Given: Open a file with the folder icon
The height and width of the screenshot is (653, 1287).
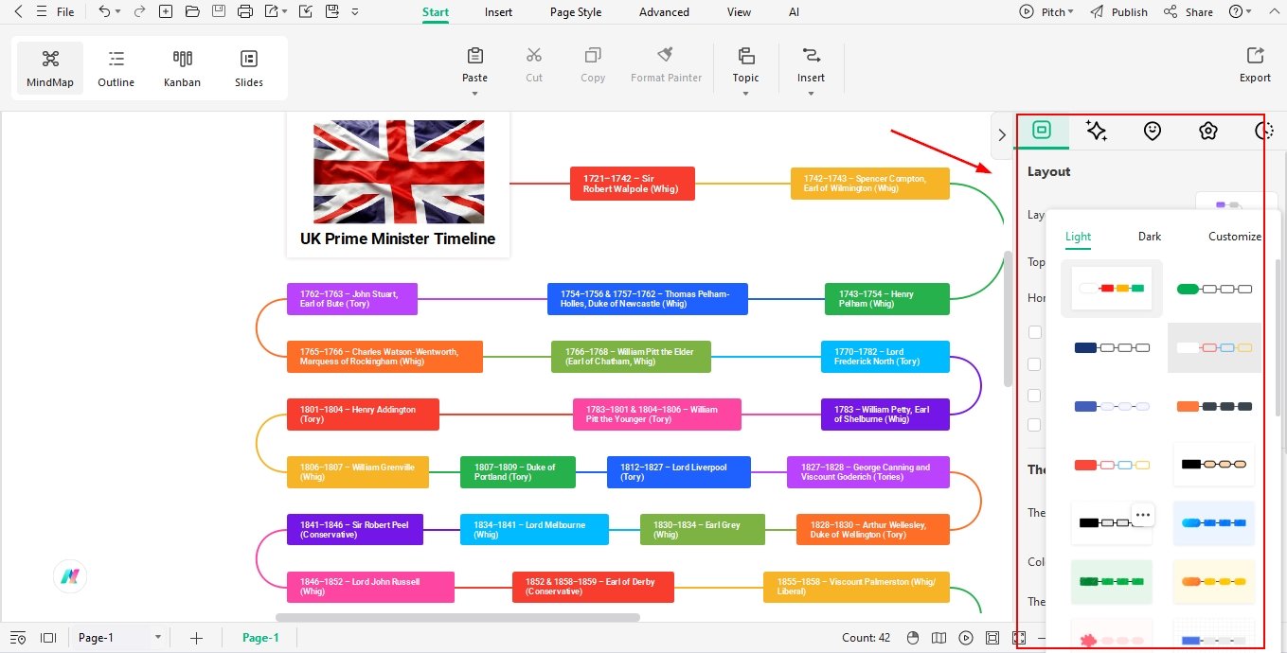Looking at the screenshot, I should (x=192, y=12).
